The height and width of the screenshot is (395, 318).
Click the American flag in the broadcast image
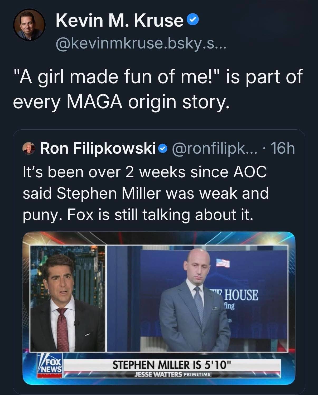pos(223,263)
